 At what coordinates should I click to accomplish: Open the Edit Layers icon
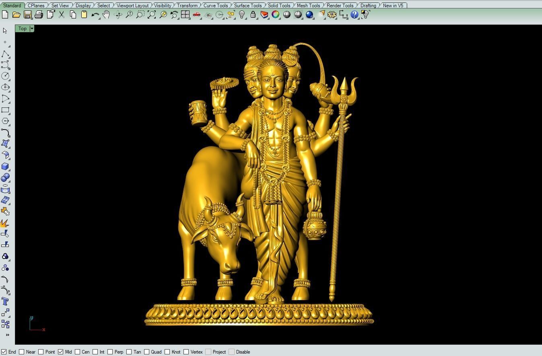264,14
